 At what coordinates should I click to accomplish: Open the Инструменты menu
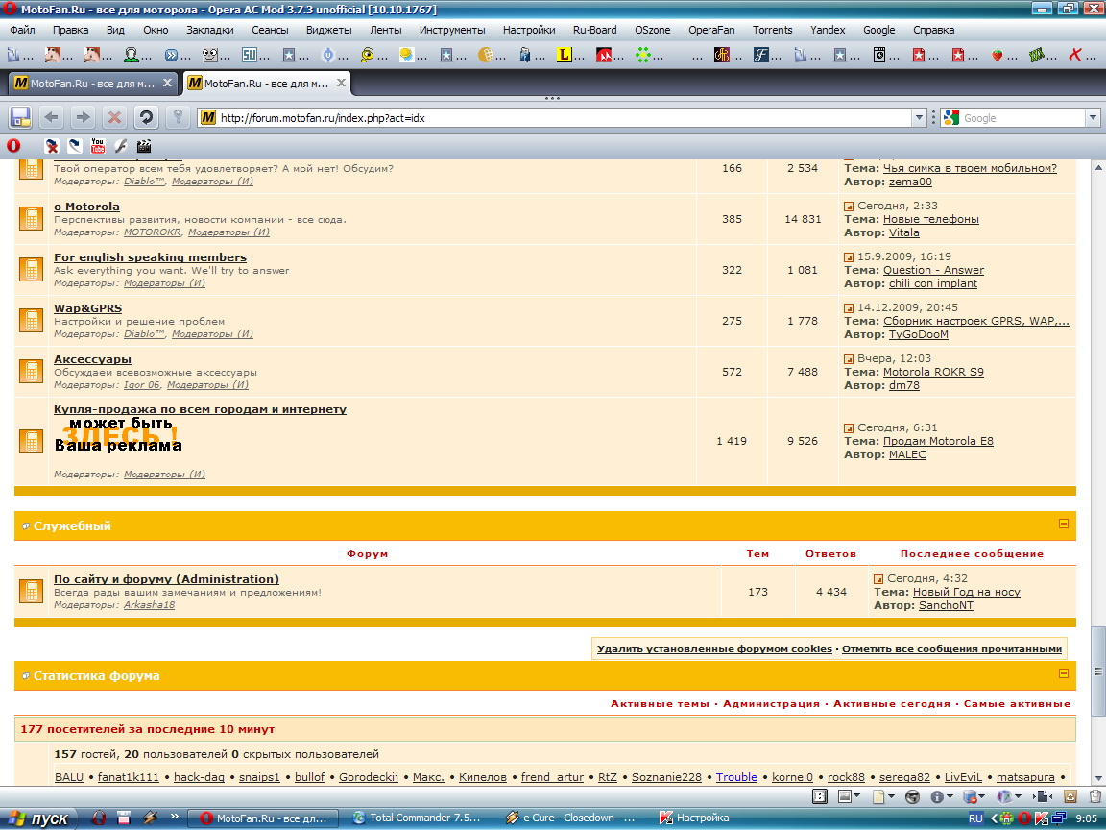pyautogui.click(x=452, y=30)
